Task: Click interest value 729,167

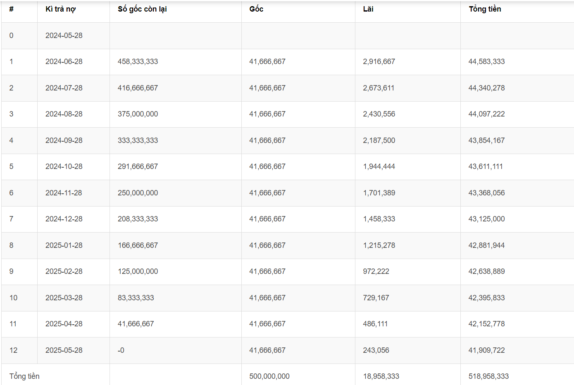Action: point(376,298)
